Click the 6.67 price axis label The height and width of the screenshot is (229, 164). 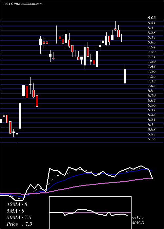[x=152, y=100]
